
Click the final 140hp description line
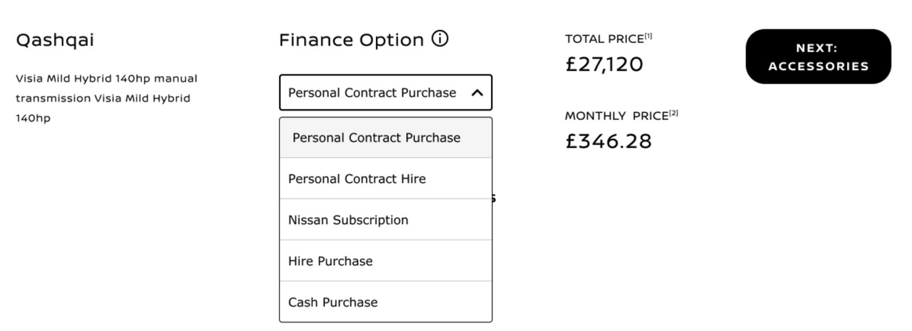coord(33,118)
